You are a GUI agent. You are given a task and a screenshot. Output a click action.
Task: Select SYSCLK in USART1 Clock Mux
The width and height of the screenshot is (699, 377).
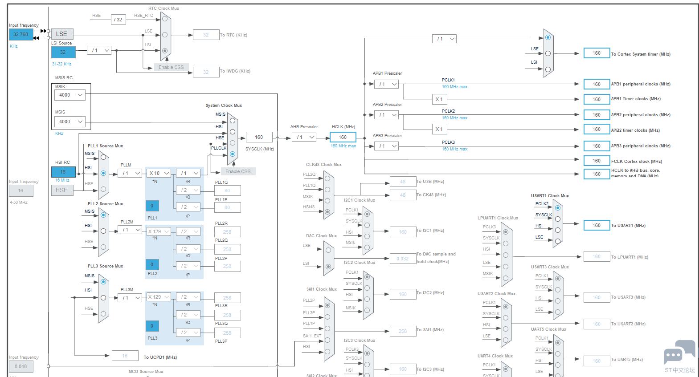[558, 219]
